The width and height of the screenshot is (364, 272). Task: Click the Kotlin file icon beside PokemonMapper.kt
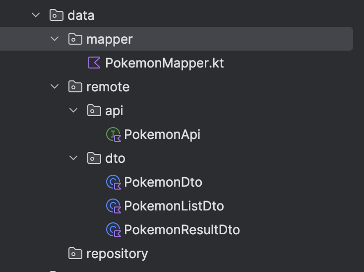[x=94, y=63]
